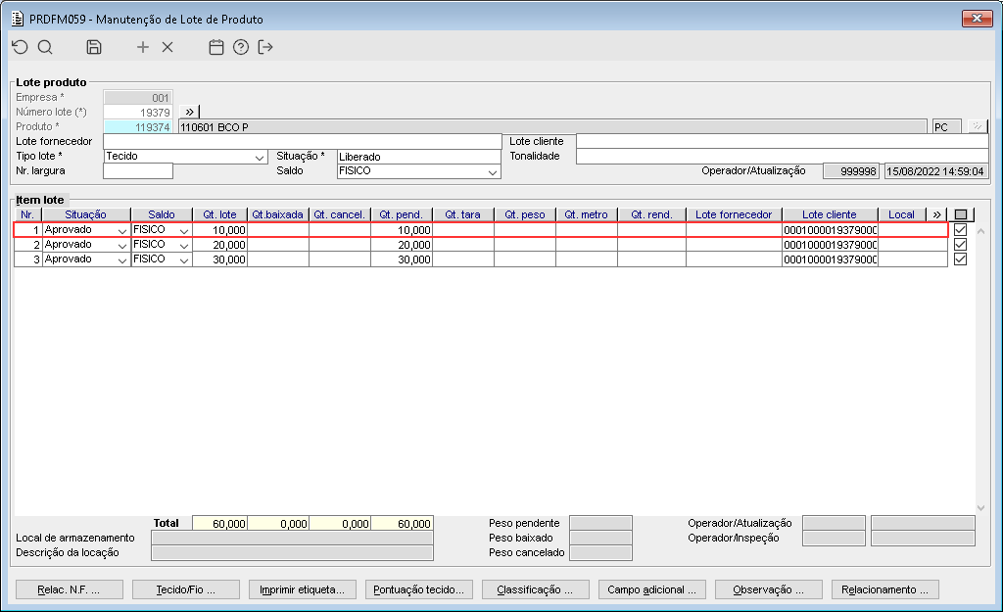Open the search magnifier toolbar icon
The height and width of the screenshot is (612, 1003).
tap(45, 47)
